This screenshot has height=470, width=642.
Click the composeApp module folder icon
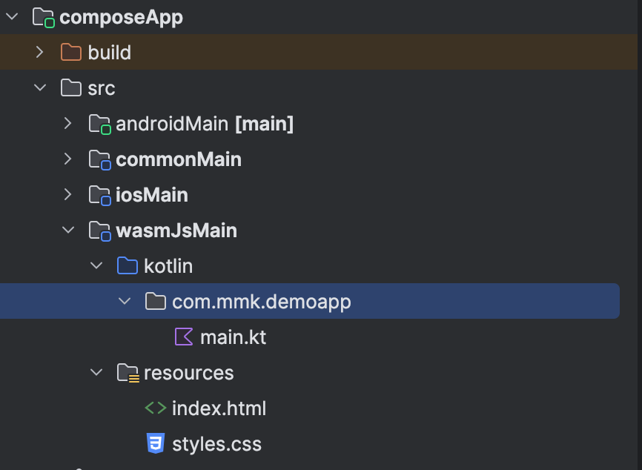(44, 18)
